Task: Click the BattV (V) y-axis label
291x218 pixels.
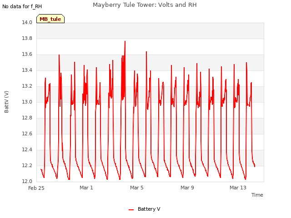Action: click(x=6, y=102)
